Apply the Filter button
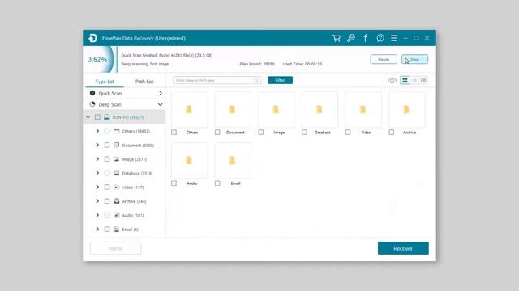 point(280,80)
